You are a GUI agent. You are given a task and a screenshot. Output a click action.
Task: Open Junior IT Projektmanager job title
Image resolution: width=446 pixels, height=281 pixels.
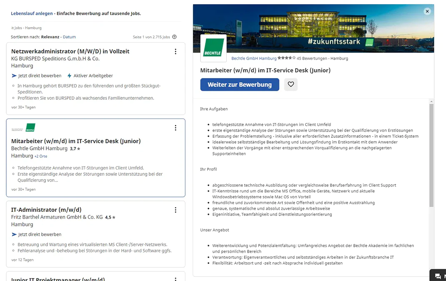coord(58,279)
